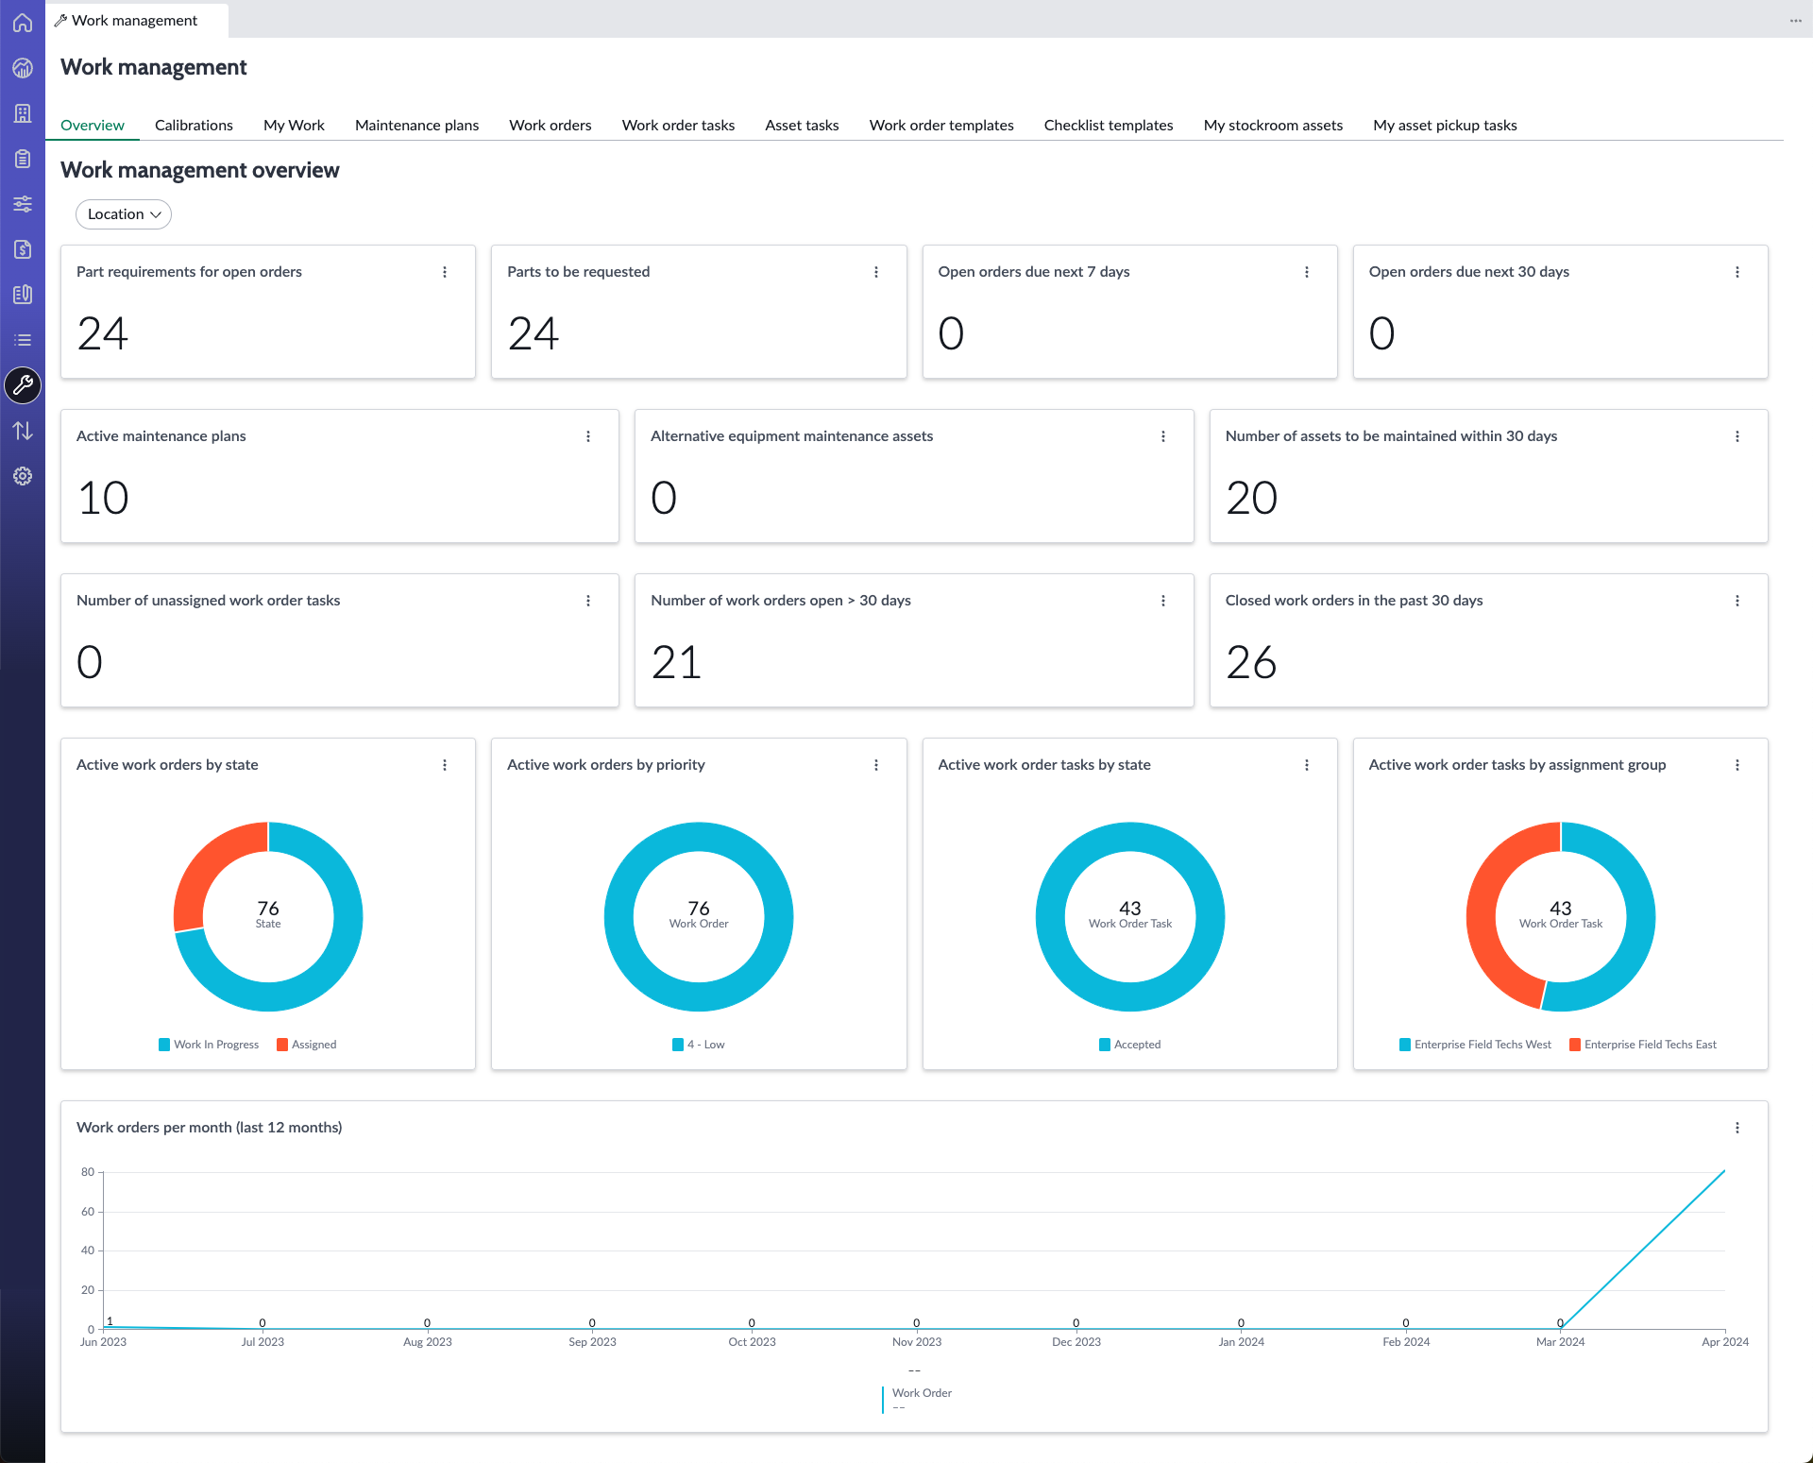Open the top-right ellipsis menu
This screenshot has width=1813, height=1463.
1795,21
